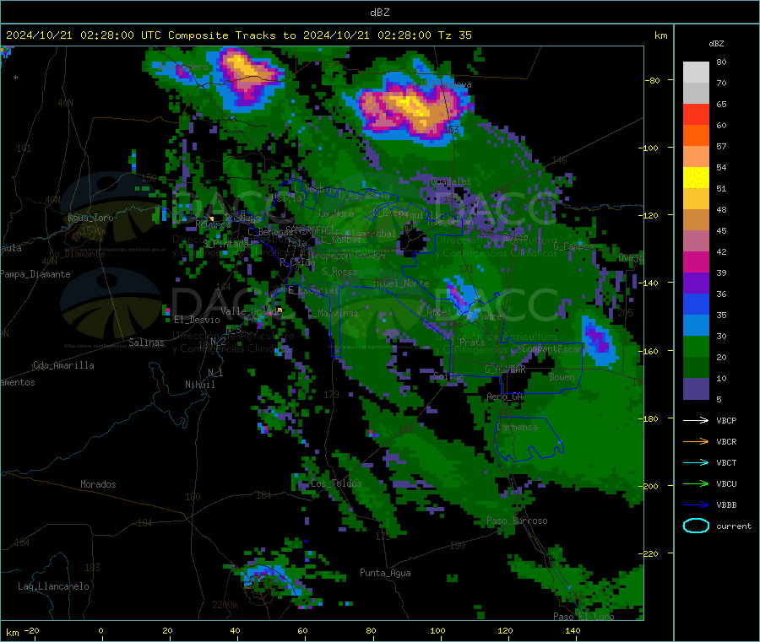The width and height of the screenshot is (760, 642).
Task: Click the 'Pampa_Diamante' map label
Action: (x=35, y=274)
